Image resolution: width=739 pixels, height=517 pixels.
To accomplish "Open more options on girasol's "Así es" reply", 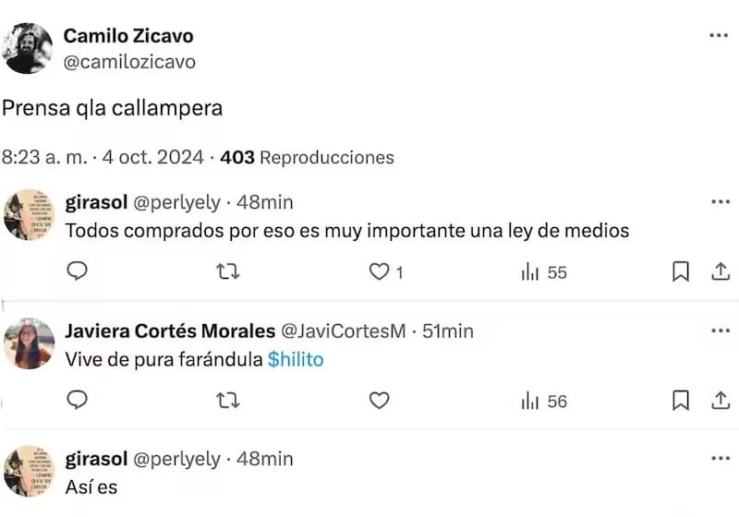I will point(719,459).
